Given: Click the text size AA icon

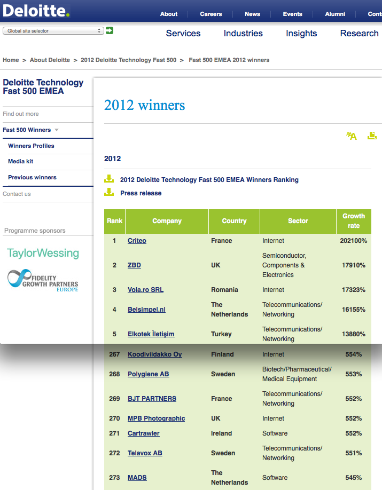Looking at the screenshot, I should point(352,136).
